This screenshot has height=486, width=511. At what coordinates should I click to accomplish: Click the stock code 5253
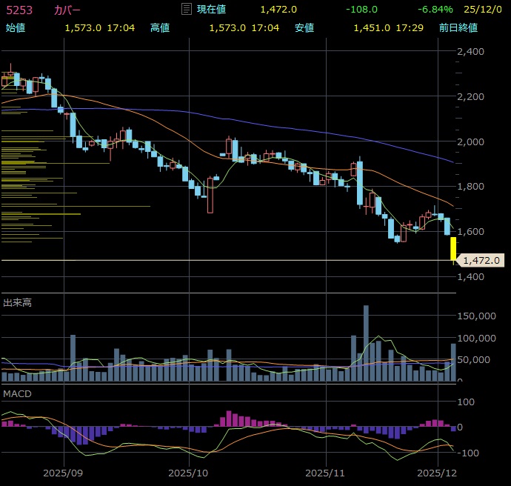tap(19, 10)
